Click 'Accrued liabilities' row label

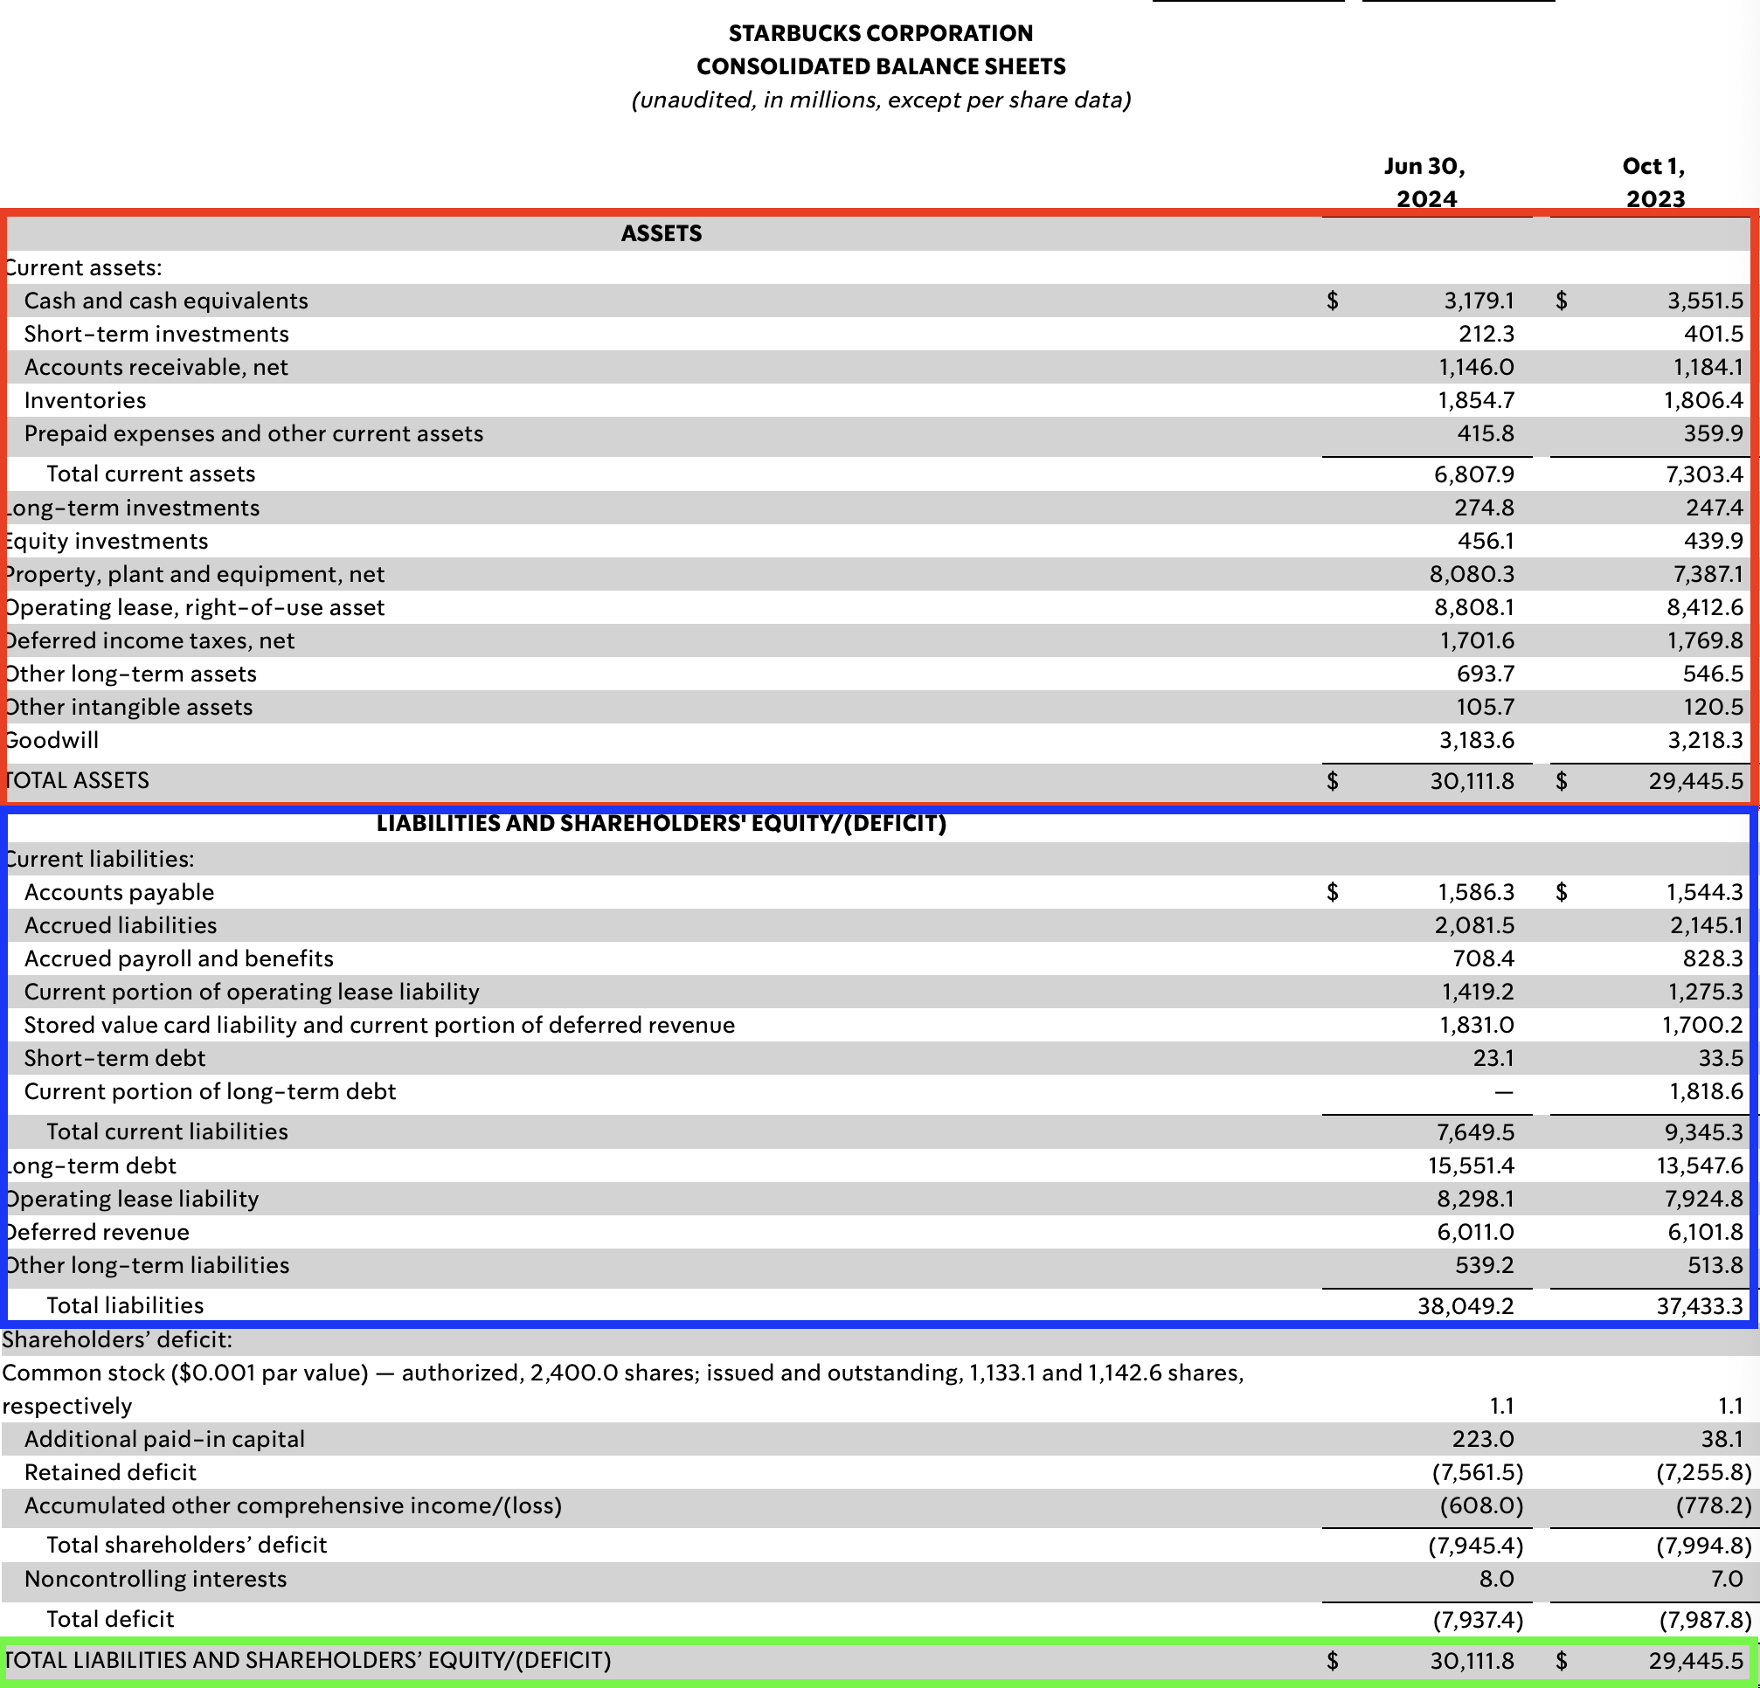point(121,926)
